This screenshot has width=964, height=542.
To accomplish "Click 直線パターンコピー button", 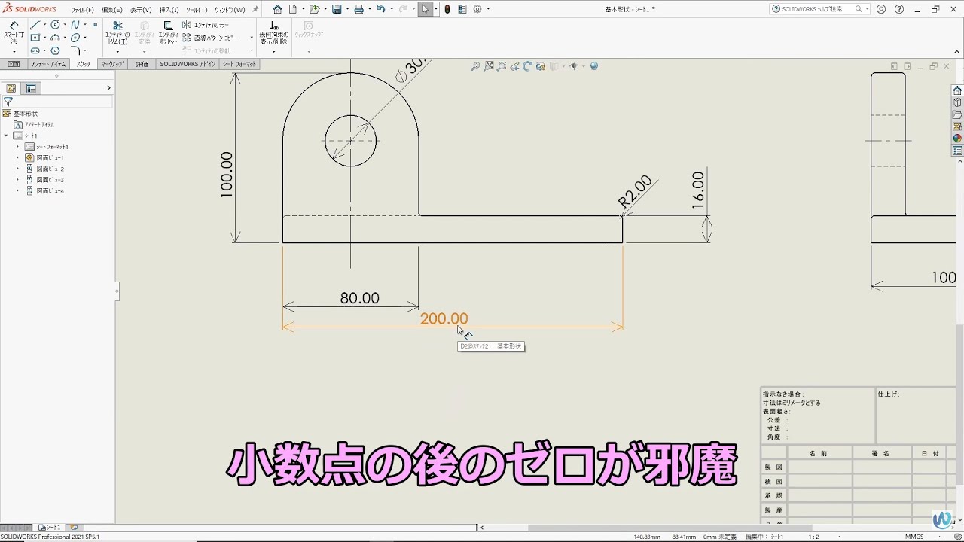I will point(209,38).
